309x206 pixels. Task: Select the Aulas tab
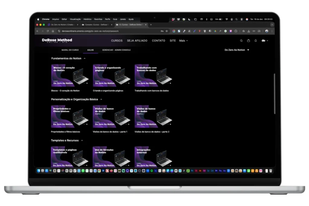91,50
